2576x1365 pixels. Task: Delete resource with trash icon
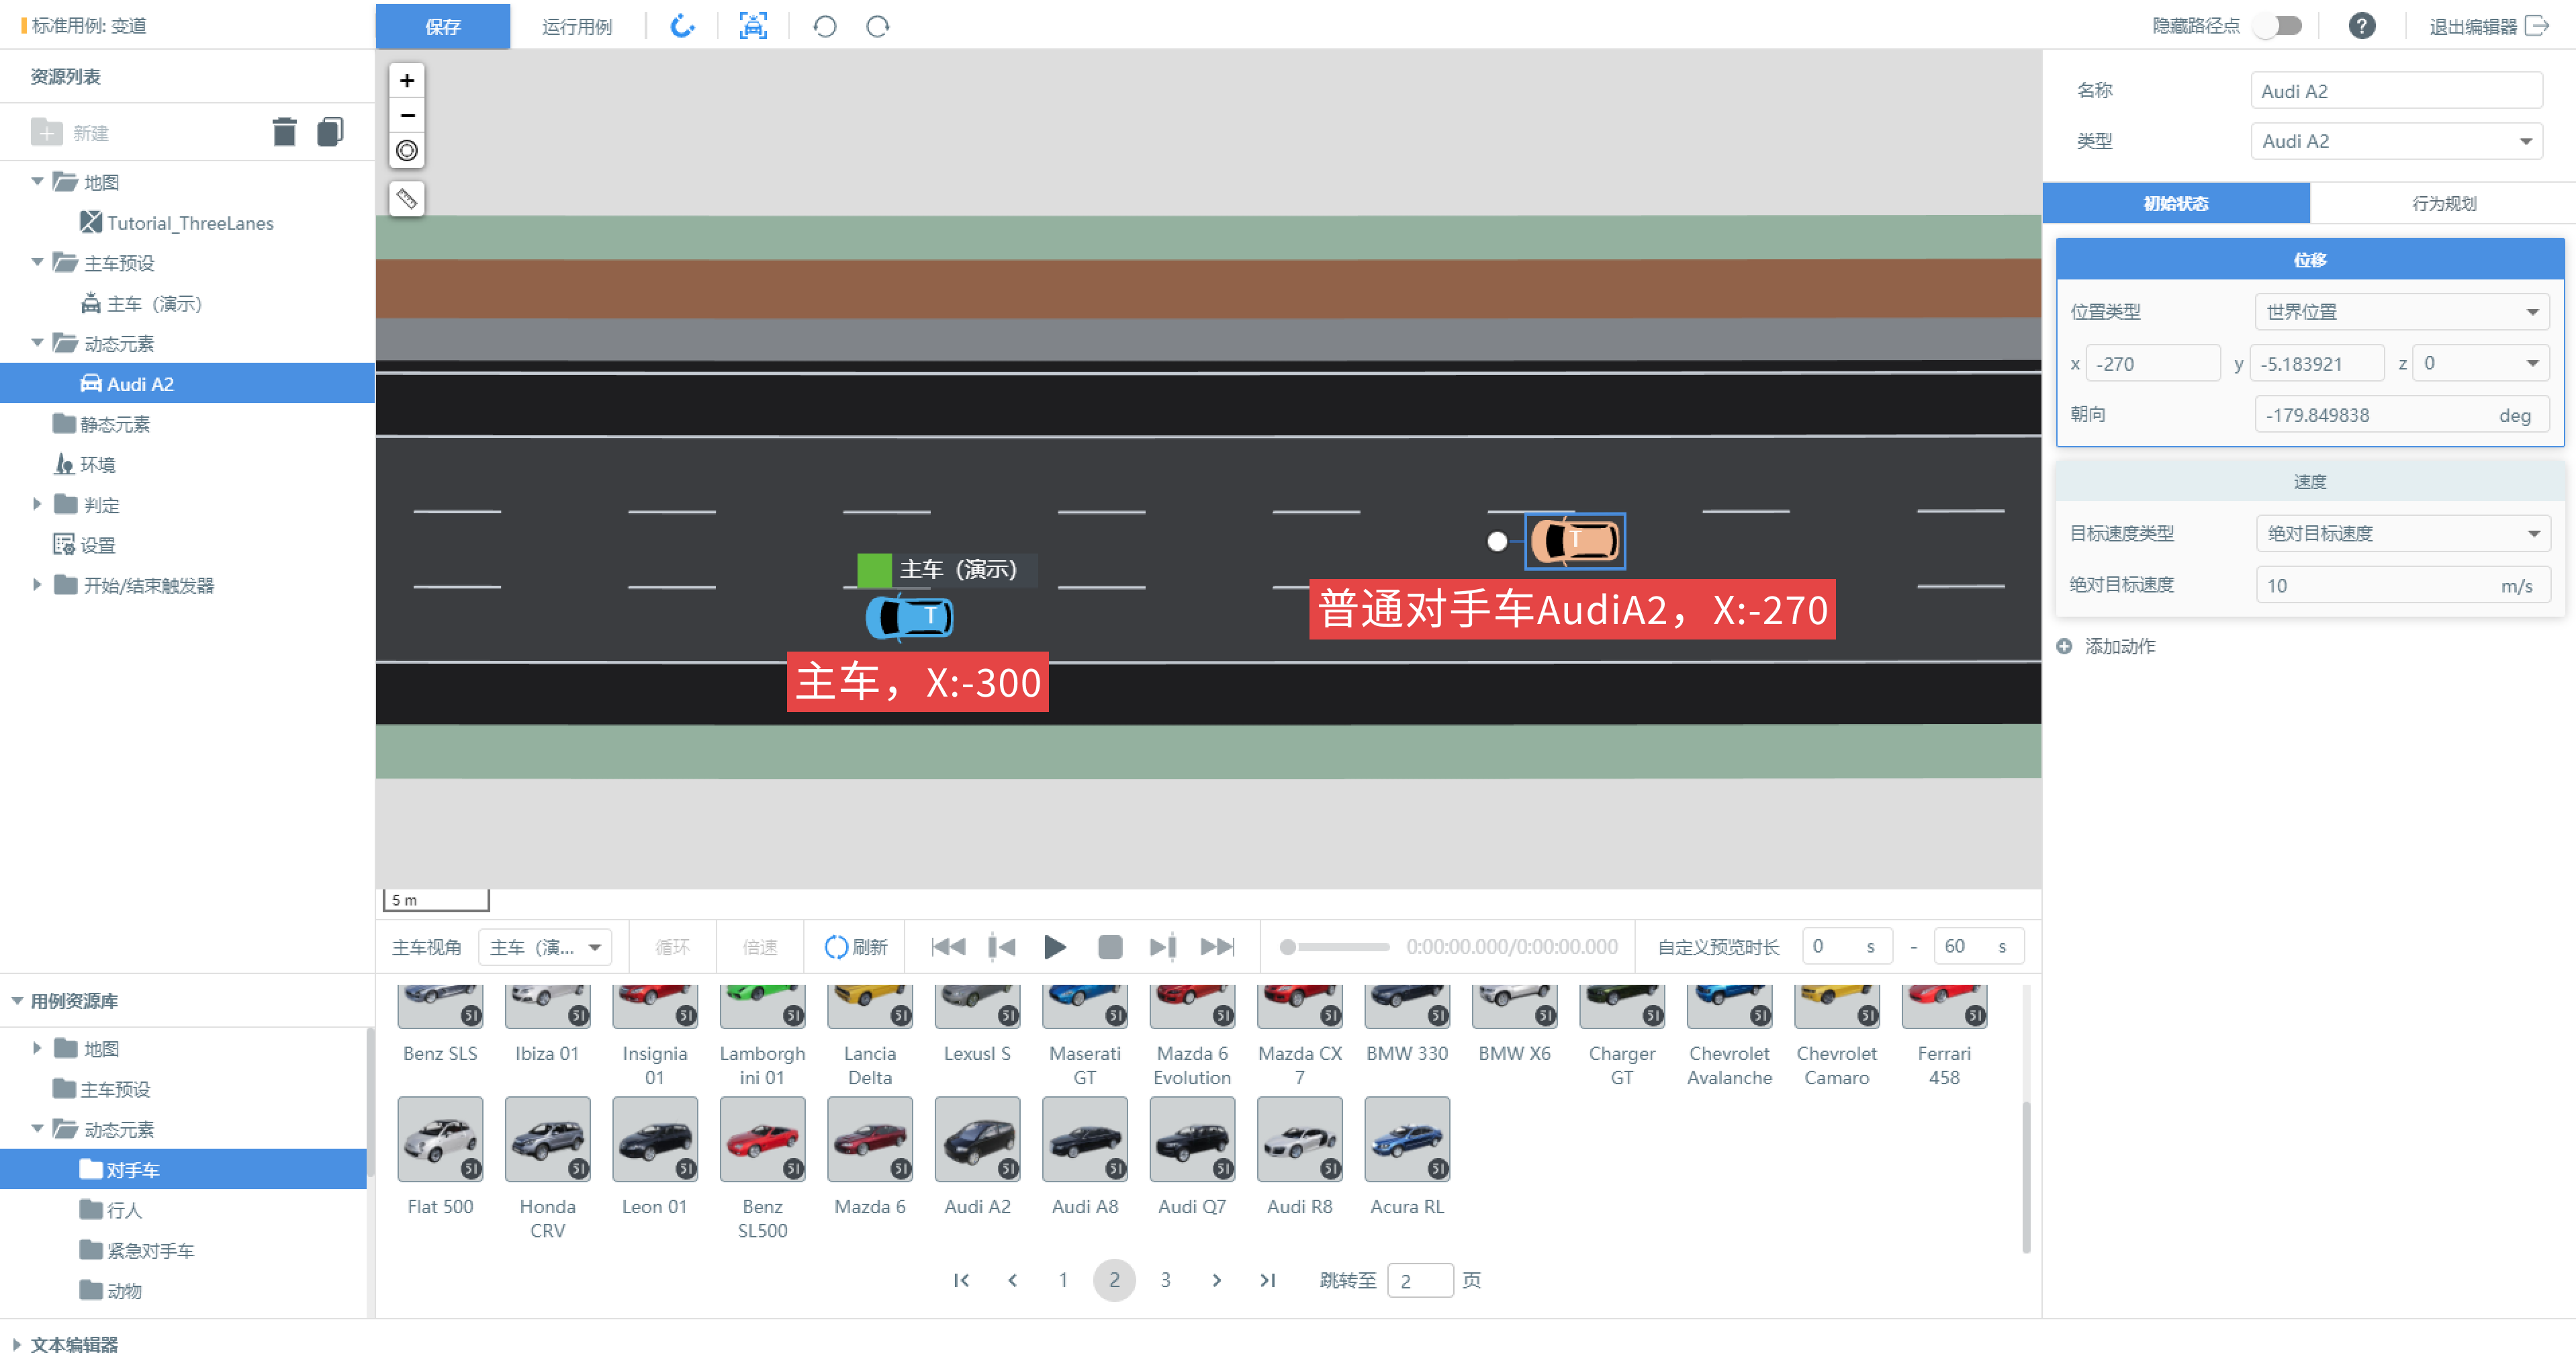(285, 132)
